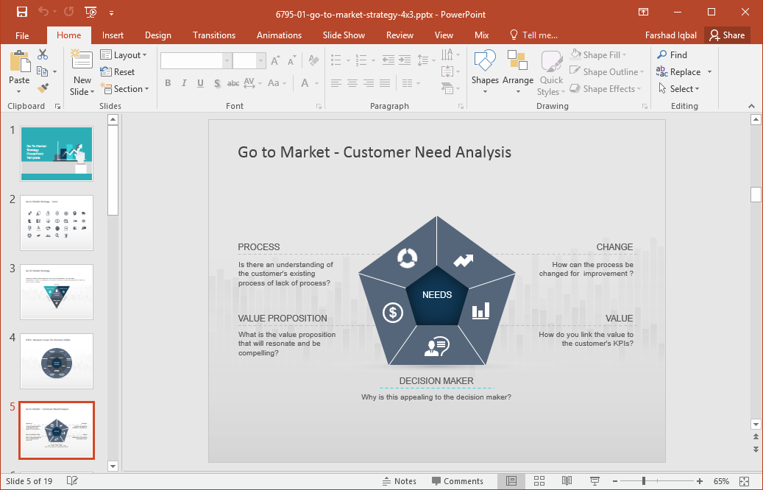Click the Format Painter brush icon
This screenshot has width=763, height=490.
point(43,89)
